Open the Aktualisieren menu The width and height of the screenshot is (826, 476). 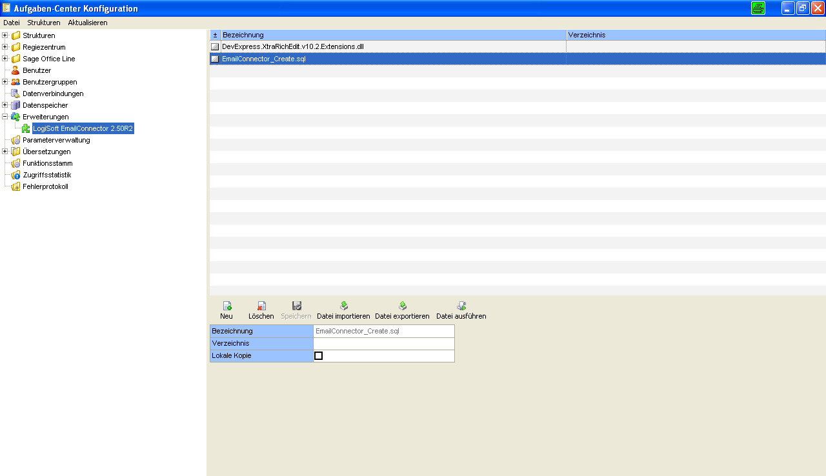point(88,23)
